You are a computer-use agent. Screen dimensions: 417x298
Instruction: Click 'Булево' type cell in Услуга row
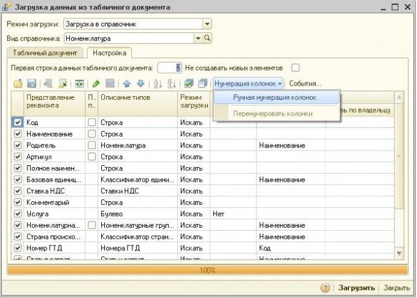click(x=137, y=214)
